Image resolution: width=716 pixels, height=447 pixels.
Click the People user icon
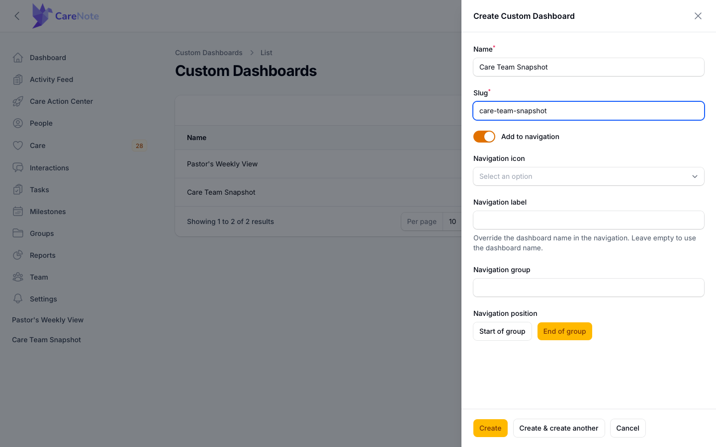coord(18,123)
